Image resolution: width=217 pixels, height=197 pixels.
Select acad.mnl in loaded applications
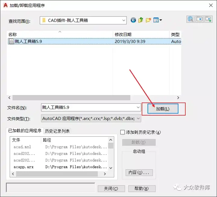(x=22, y=147)
